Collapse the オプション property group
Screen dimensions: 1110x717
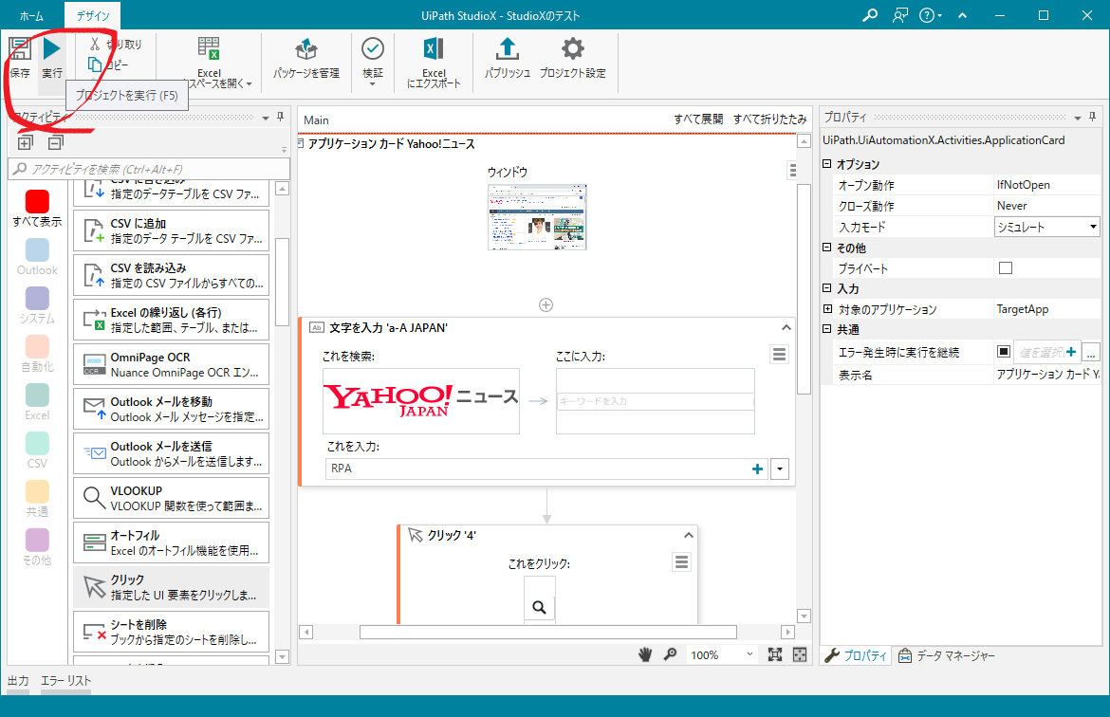827,163
